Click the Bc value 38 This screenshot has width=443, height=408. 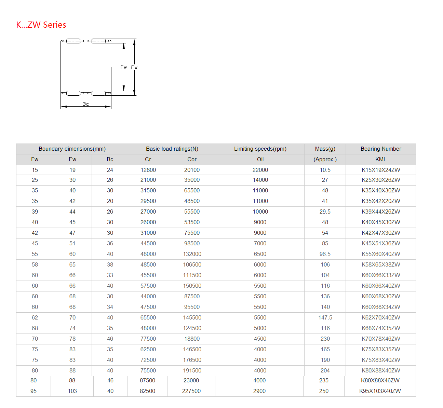pos(110,264)
